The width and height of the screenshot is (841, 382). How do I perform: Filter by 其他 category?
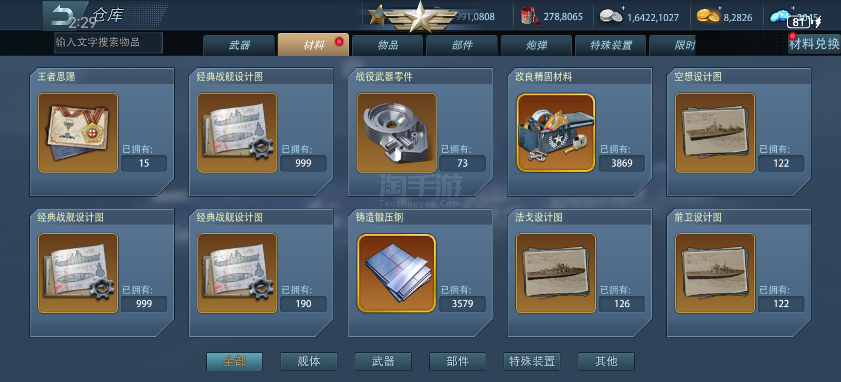606,361
